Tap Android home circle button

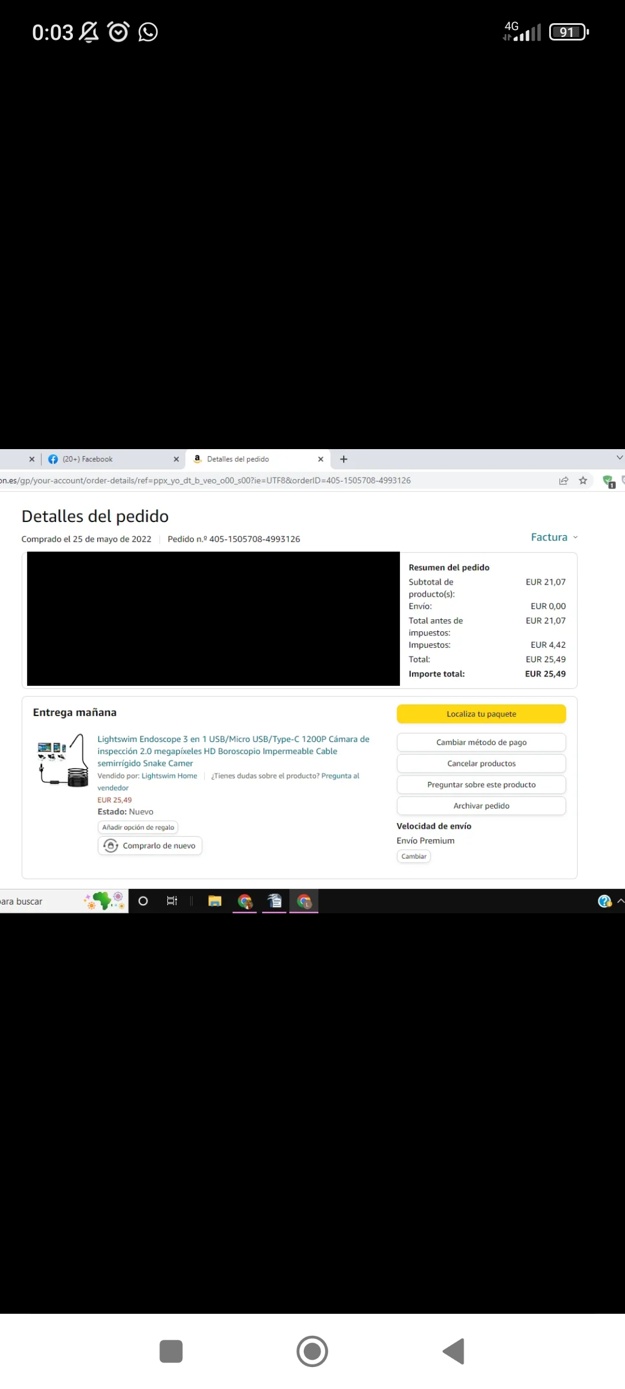pos(312,1351)
